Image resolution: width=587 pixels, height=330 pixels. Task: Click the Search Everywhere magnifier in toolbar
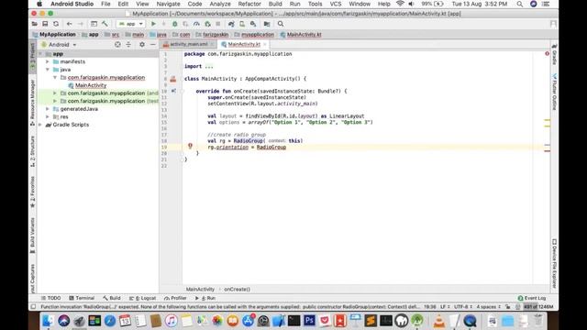pyautogui.click(x=281, y=24)
